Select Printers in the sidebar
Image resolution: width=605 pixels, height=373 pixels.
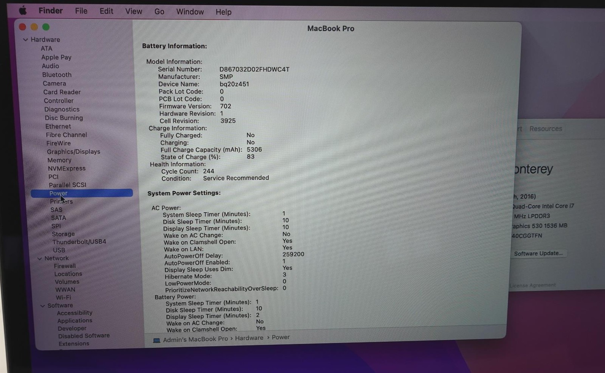[61, 202]
